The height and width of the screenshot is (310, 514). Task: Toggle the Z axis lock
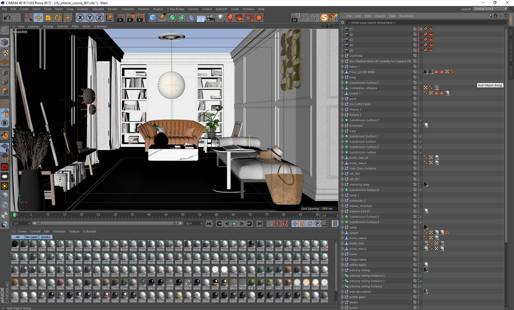pyautogui.click(x=99, y=18)
